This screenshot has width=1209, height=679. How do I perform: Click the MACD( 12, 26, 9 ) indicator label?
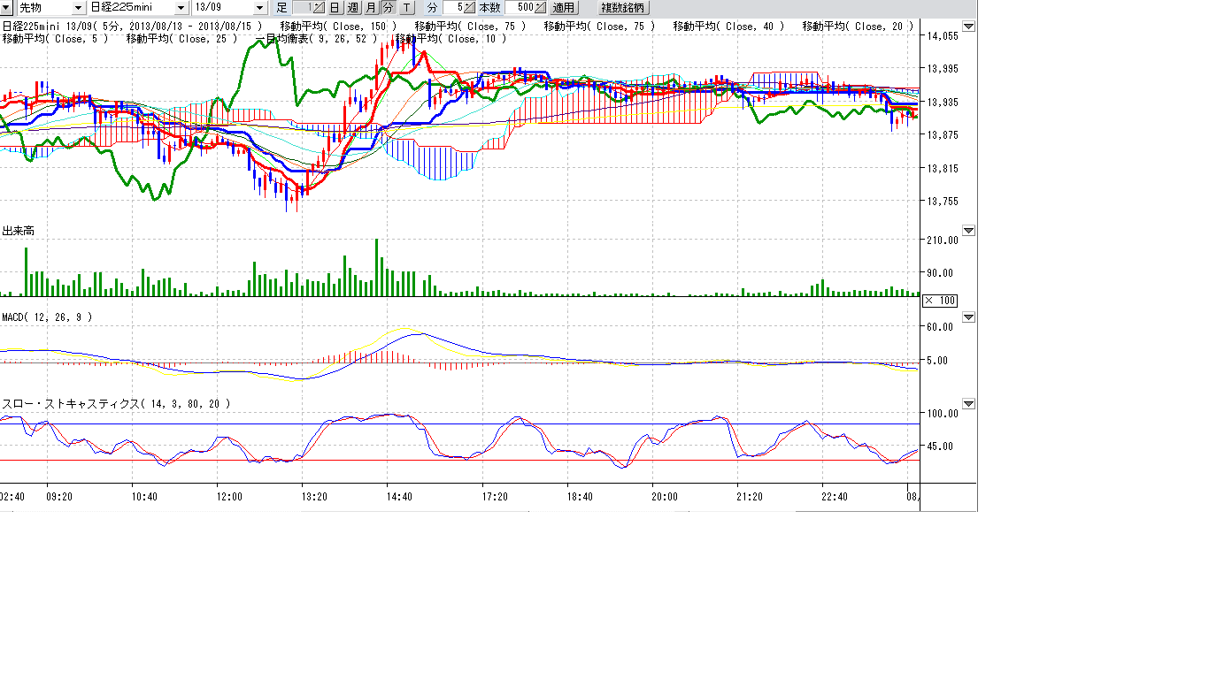pos(47,317)
